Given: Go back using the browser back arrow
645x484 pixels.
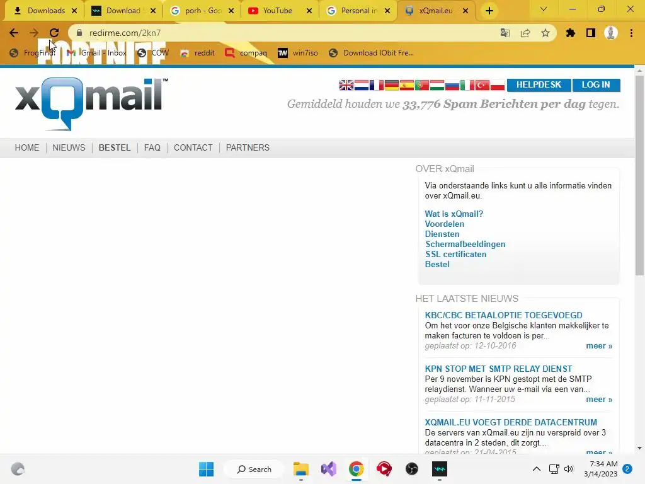Looking at the screenshot, I should [x=14, y=33].
